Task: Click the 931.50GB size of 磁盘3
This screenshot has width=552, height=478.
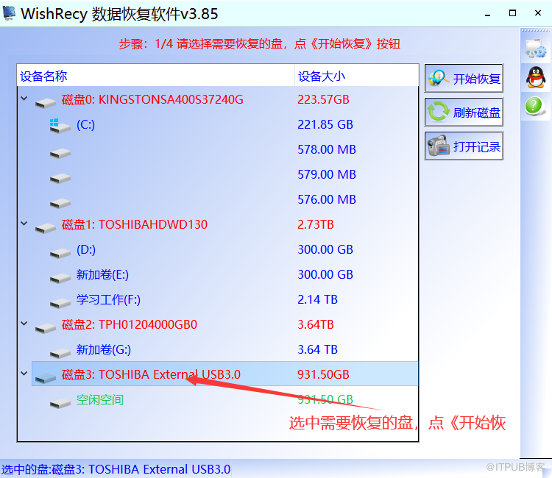Action: coord(323,374)
